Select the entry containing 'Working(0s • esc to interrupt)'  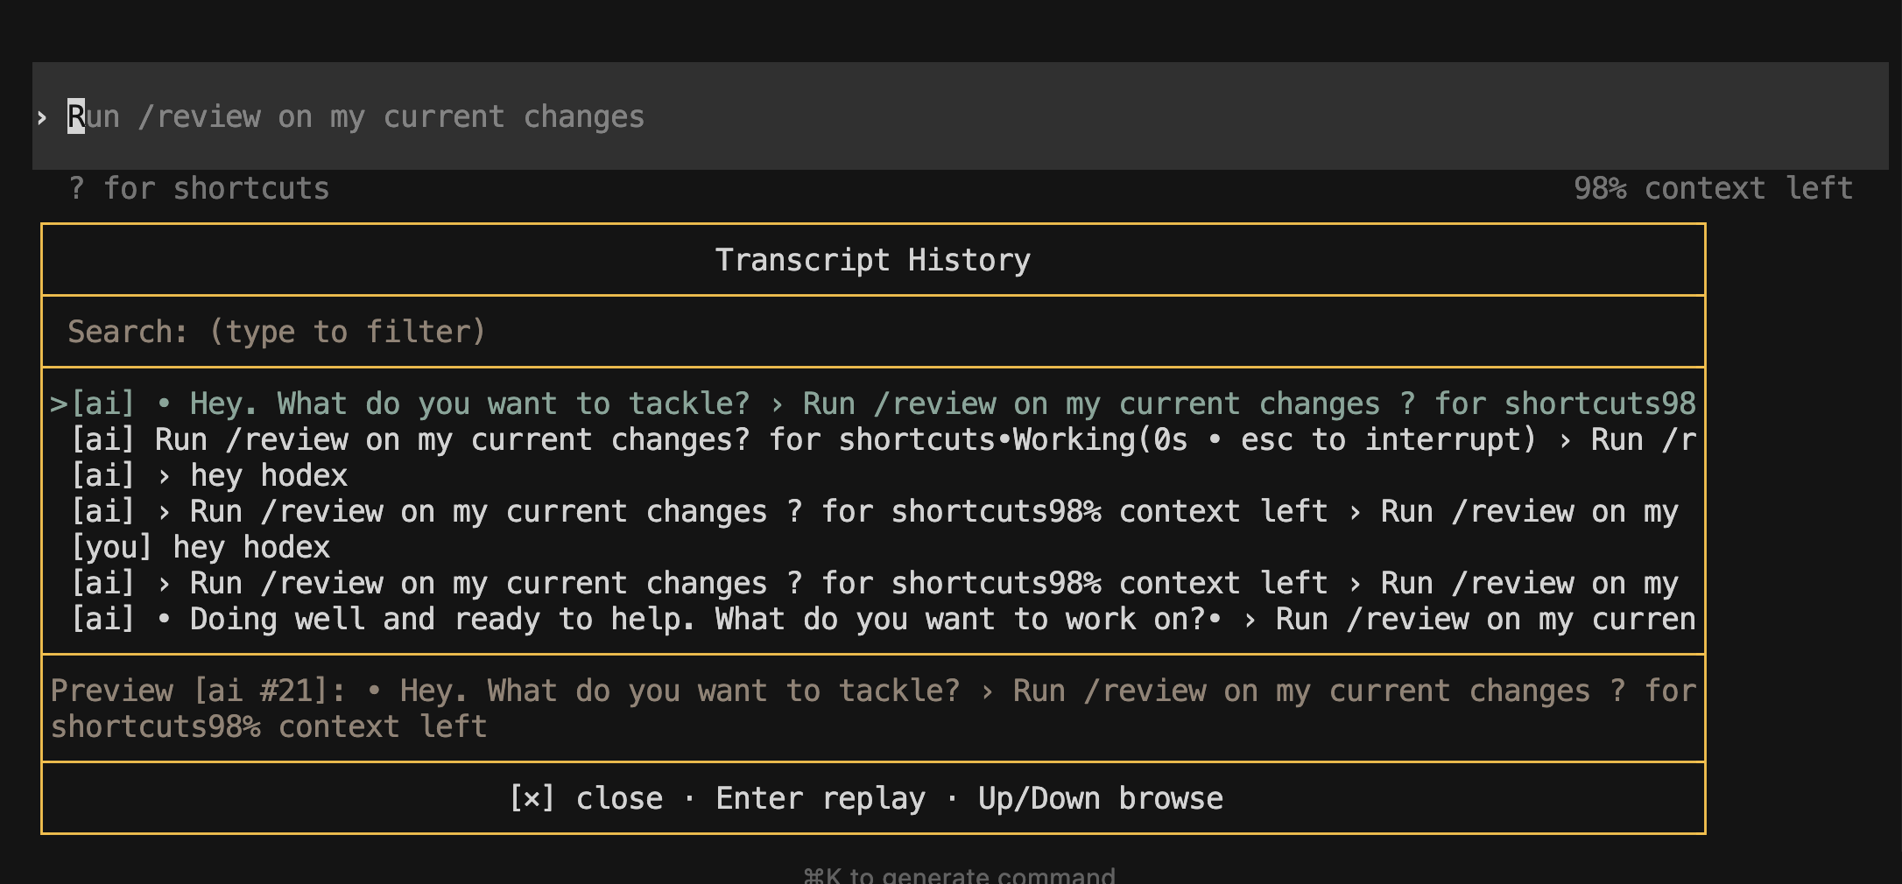873,439
